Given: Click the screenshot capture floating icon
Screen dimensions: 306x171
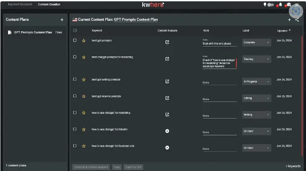Looking at the screenshot, I should pyautogui.click(x=296, y=11).
